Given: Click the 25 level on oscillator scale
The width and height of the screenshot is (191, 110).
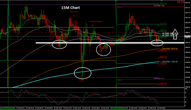Looking at the screenshot, I should [185, 102].
